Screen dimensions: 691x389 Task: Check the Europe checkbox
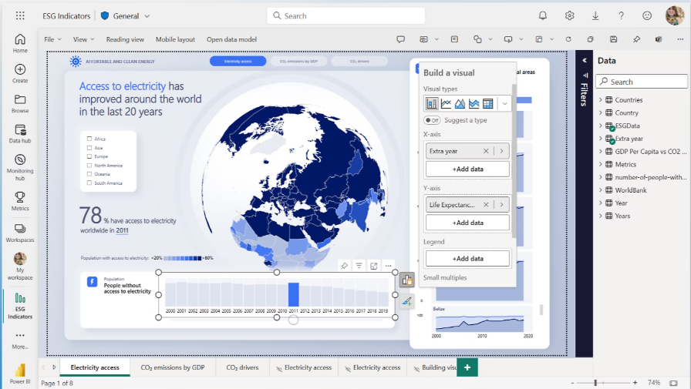coord(89,156)
